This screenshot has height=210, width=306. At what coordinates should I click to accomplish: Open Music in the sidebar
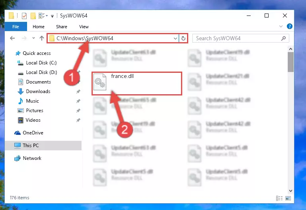pos(32,101)
